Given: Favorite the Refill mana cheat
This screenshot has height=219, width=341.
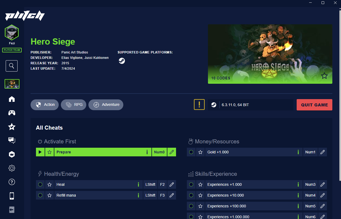Looking at the screenshot, I should (x=49, y=195).
